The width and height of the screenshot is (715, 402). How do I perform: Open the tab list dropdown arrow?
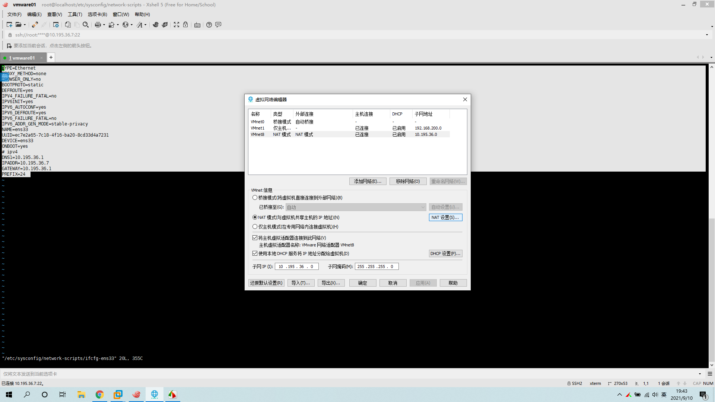point(711,58)
